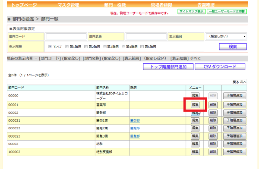259x169 pixels.
Task: Edit 開発3課 row 000023
Action: tap(195, 136)
